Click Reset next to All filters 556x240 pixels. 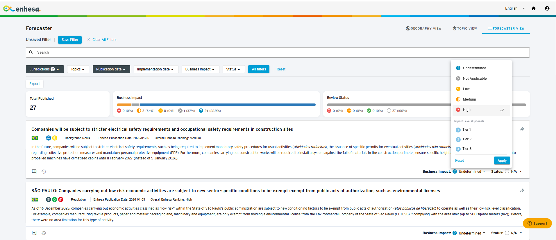[x=281, y=69]
